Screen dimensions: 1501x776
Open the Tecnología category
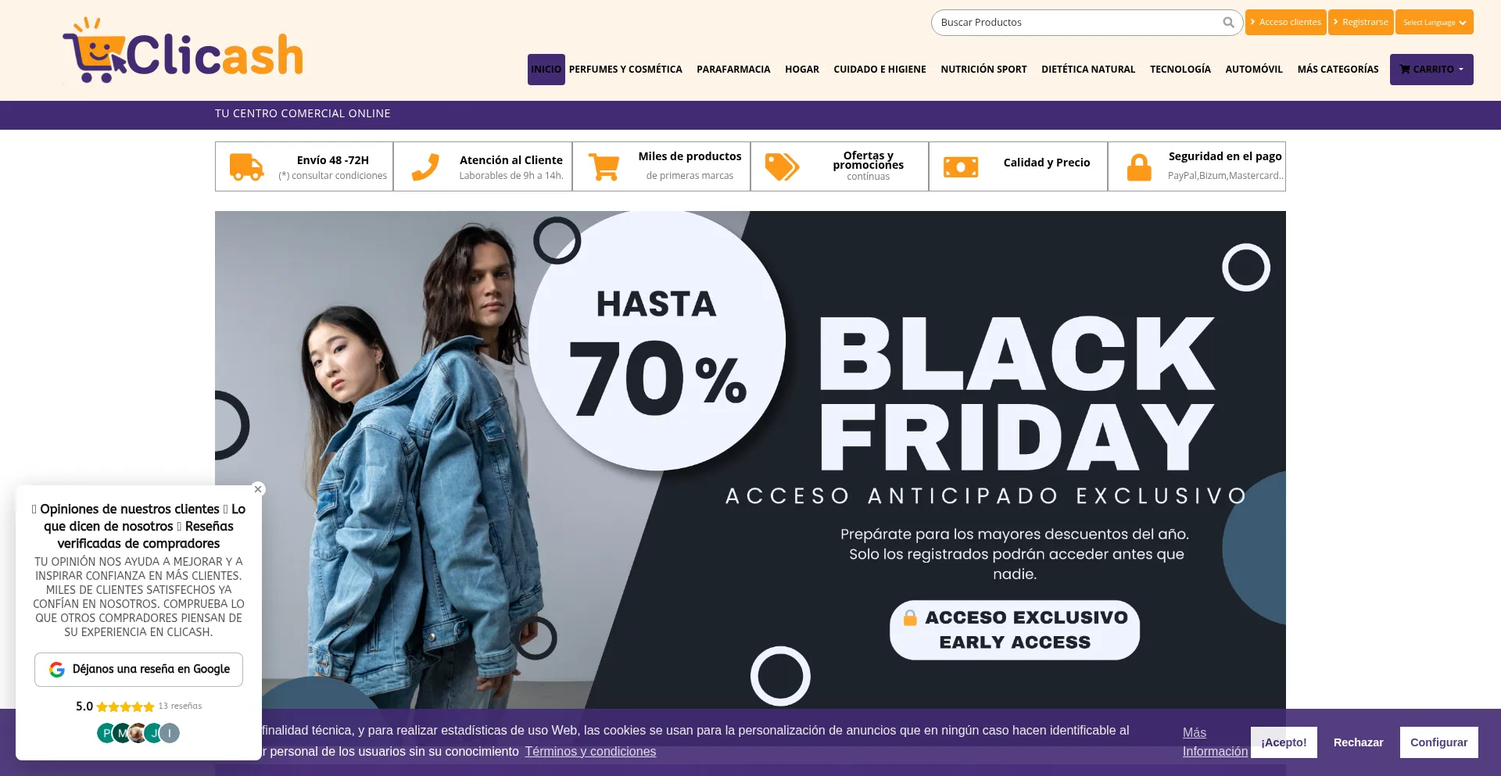click(1180, 70)
